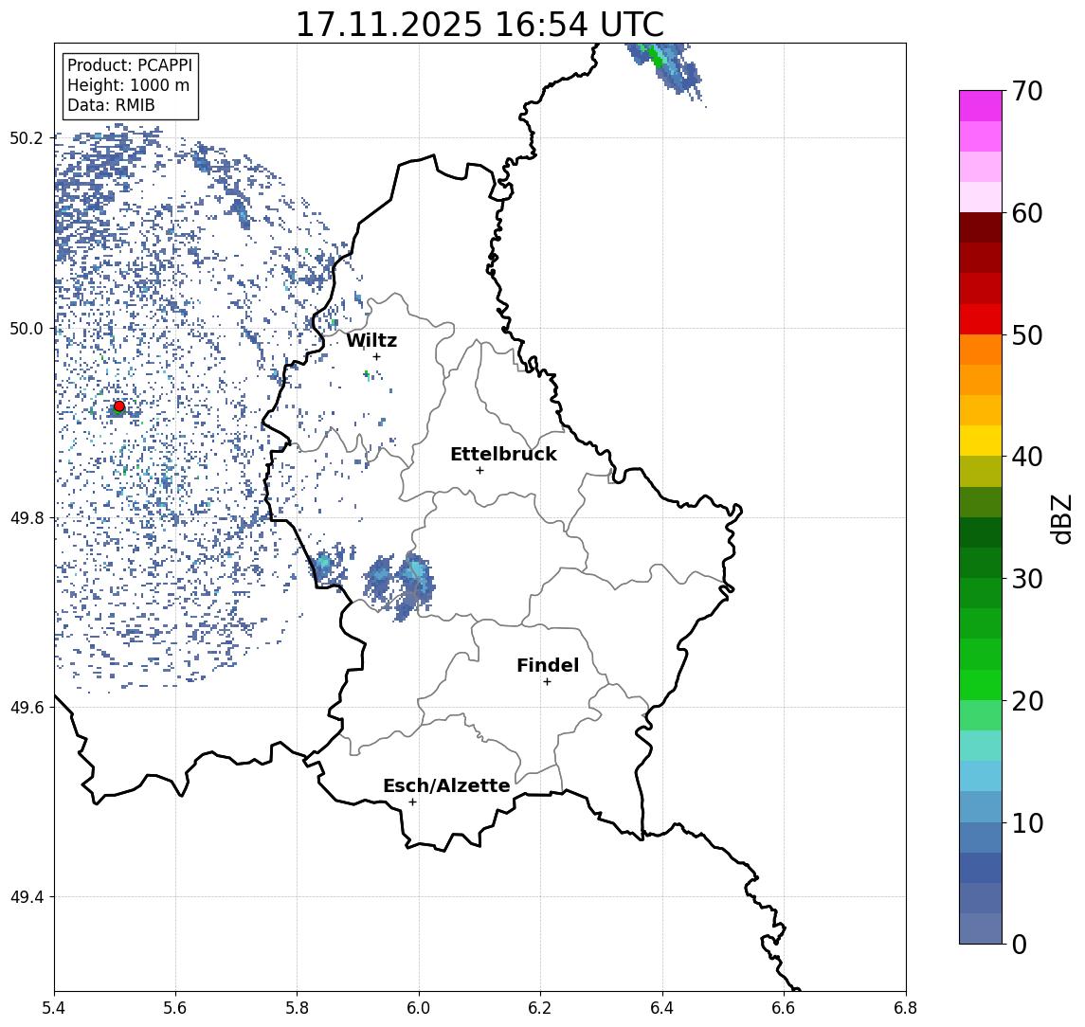Click the Findel station cross marker

pyautogui.click(x=547, y=682)
